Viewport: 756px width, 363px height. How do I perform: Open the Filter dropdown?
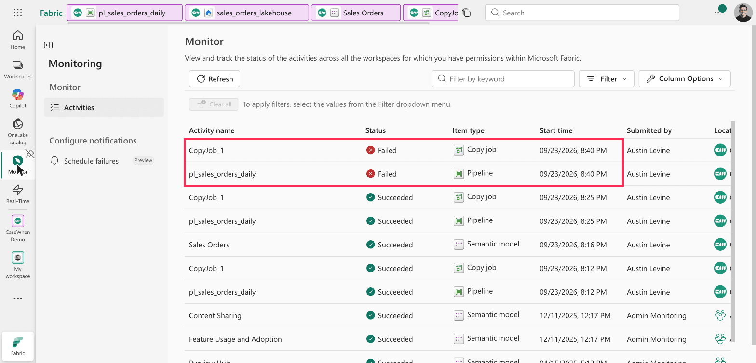point(607,79)
